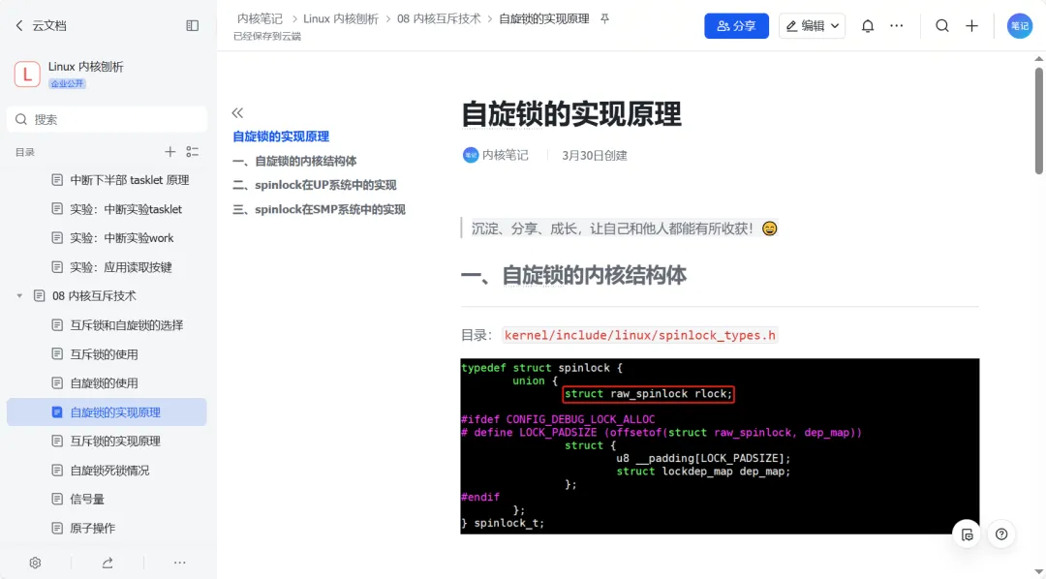The width and height of the screenshot is (1046, 579).
Task: Click the scrollbar up arrow
Action: click(1038, 59)
